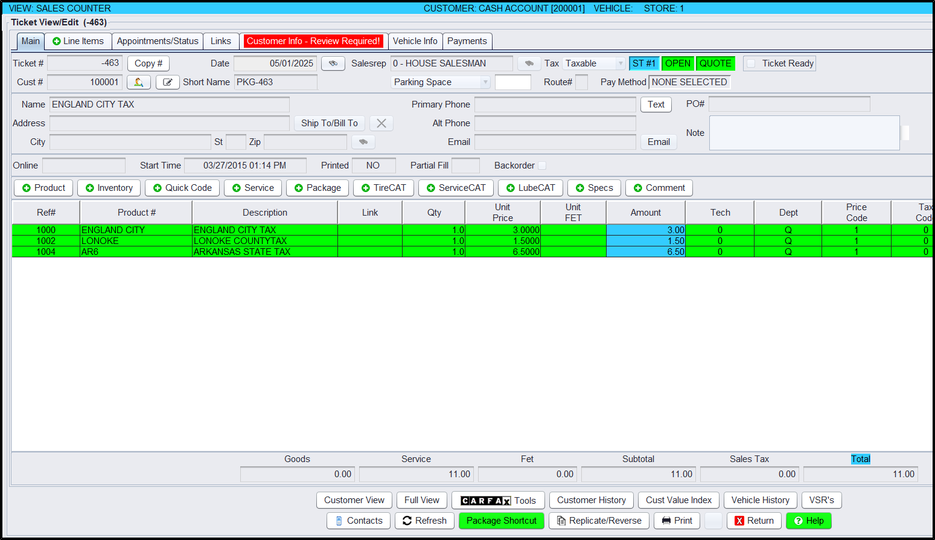Add a TireCAT line item
935x540 pixels.
[x=383, y=188]
